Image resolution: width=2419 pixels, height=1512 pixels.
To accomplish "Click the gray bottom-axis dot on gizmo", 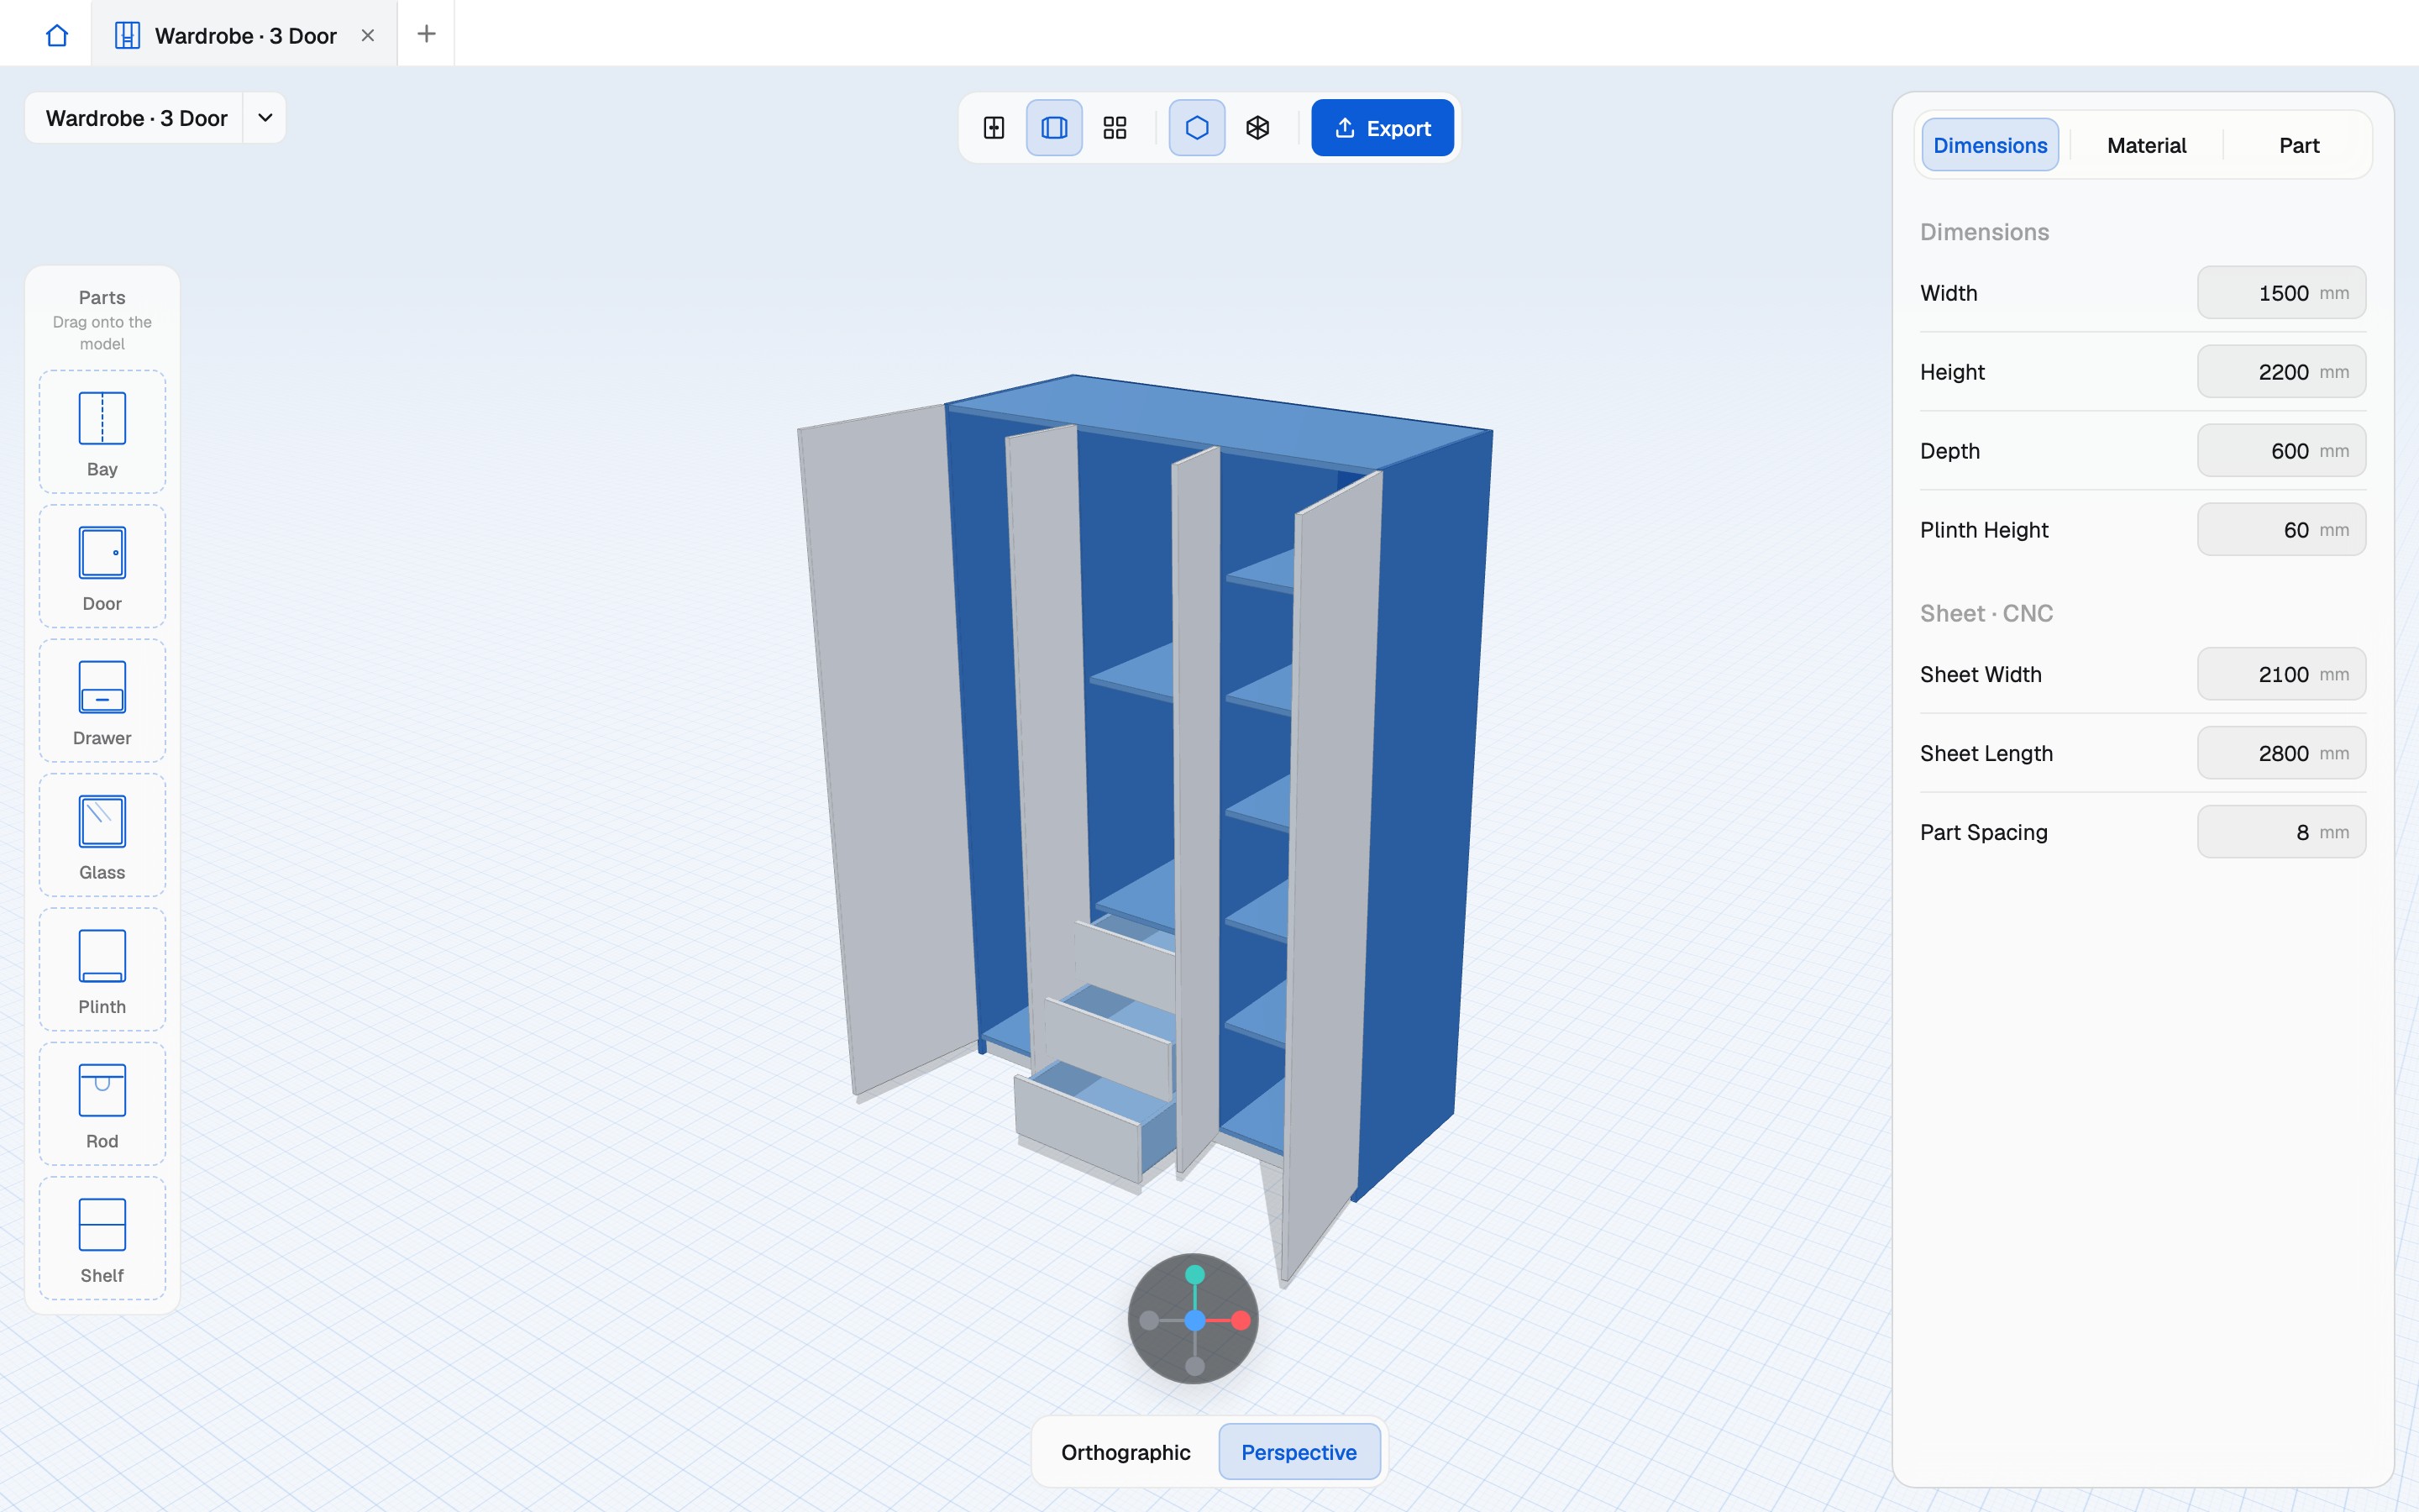I will point(1194,1366).
